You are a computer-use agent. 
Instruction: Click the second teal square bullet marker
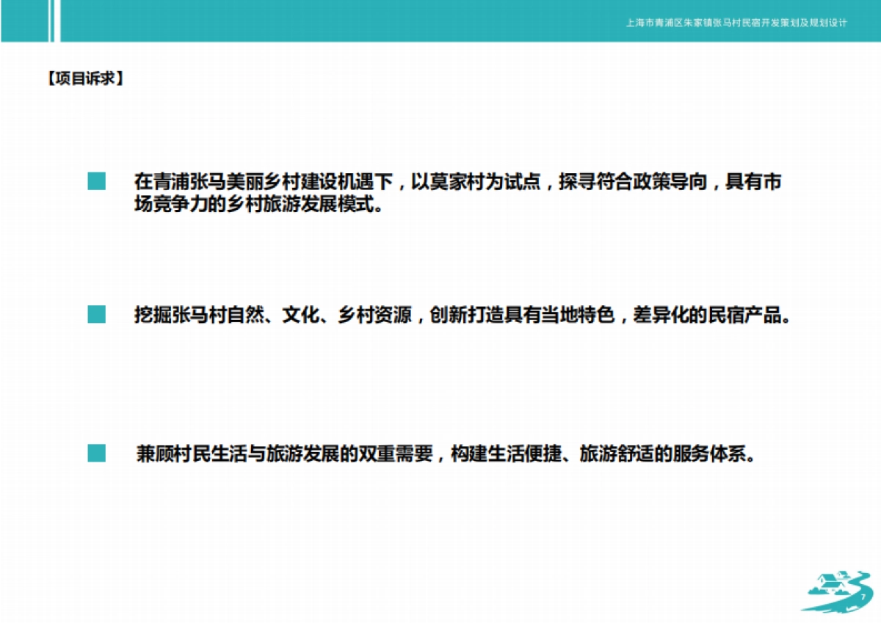pos(95,316)
